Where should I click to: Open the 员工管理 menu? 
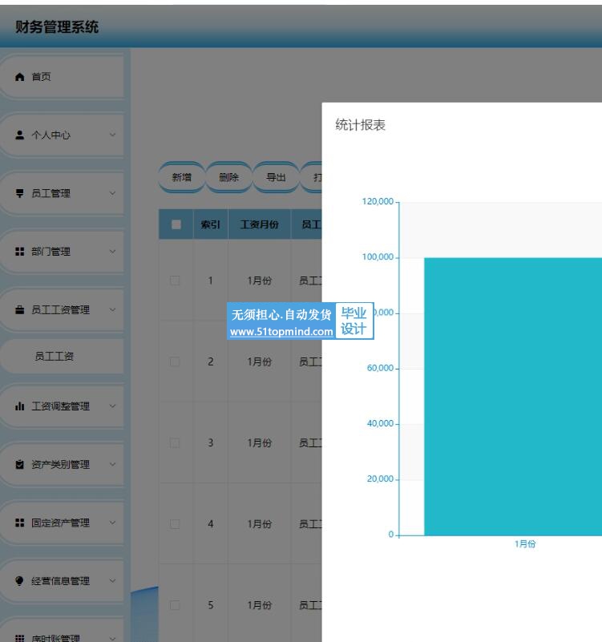[x=62, y=193]
